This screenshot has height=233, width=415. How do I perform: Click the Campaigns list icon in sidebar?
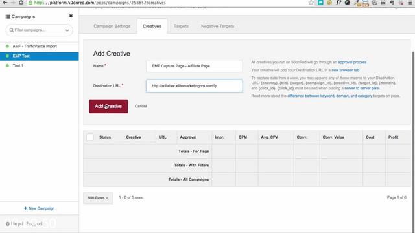coord(8,16)
